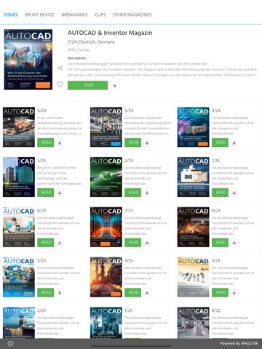Screen dimensions: 262x349
Task: Go to the Bookmarks tab
Action: coord(74,15)
